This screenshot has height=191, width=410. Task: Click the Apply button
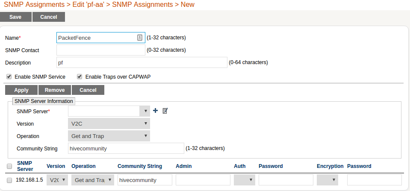[21, 90]
